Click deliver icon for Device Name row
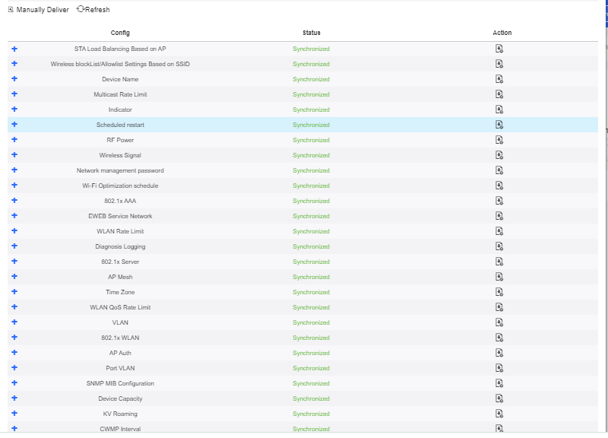The width and height of the screenshot is (608, 438). click(499, 79)
